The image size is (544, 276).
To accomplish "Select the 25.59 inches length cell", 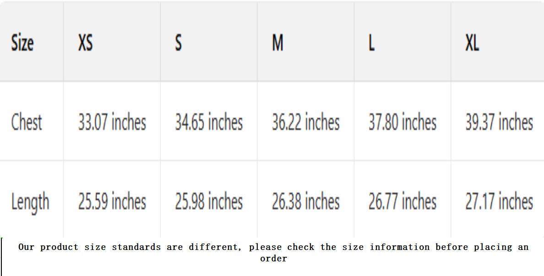I will click(112, 202).
